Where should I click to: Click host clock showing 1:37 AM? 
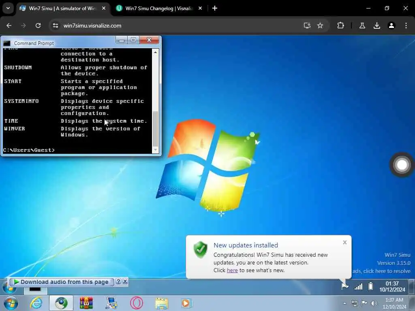pyautogui.click(x=394, y=303)
